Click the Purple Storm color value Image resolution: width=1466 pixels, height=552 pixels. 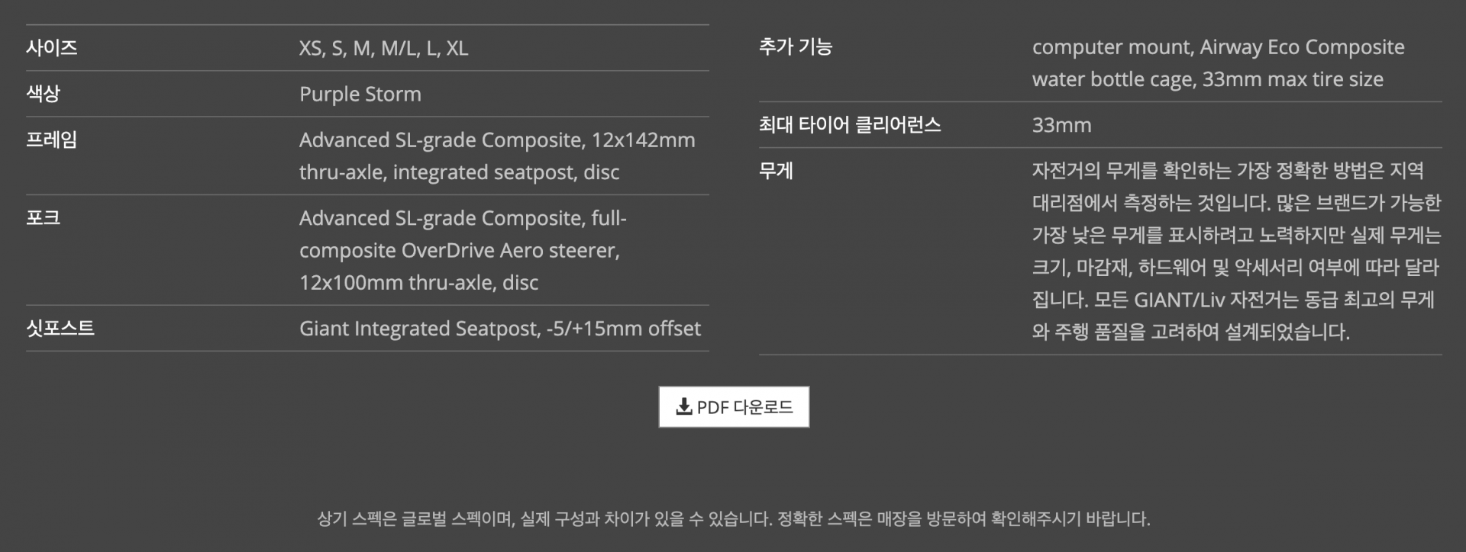point(360,95)
